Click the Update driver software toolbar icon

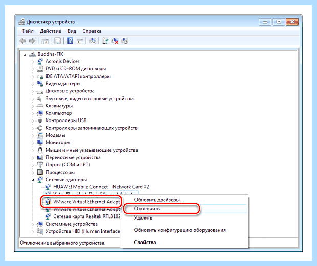pyautogui.click(x=105, y=41)
